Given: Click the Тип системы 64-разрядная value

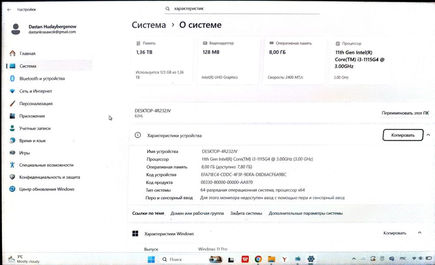Looking at the screenshot, I should [252, 190].
